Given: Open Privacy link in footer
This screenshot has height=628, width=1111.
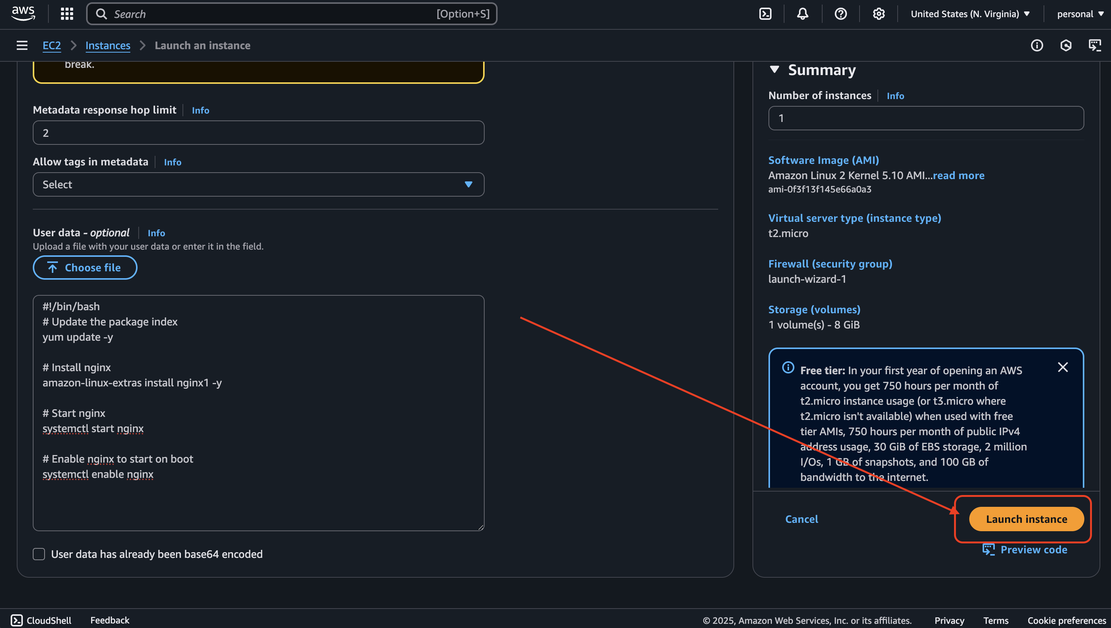Looking at the screenshot, I should pyautogui.click(x=949, y=620).
